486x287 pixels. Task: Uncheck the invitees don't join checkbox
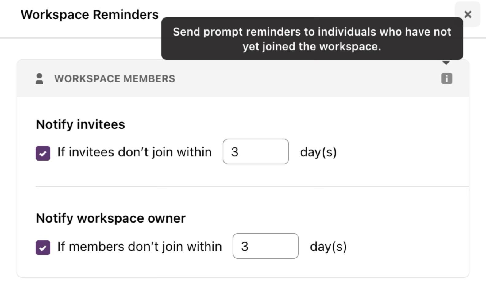[43, 153]
